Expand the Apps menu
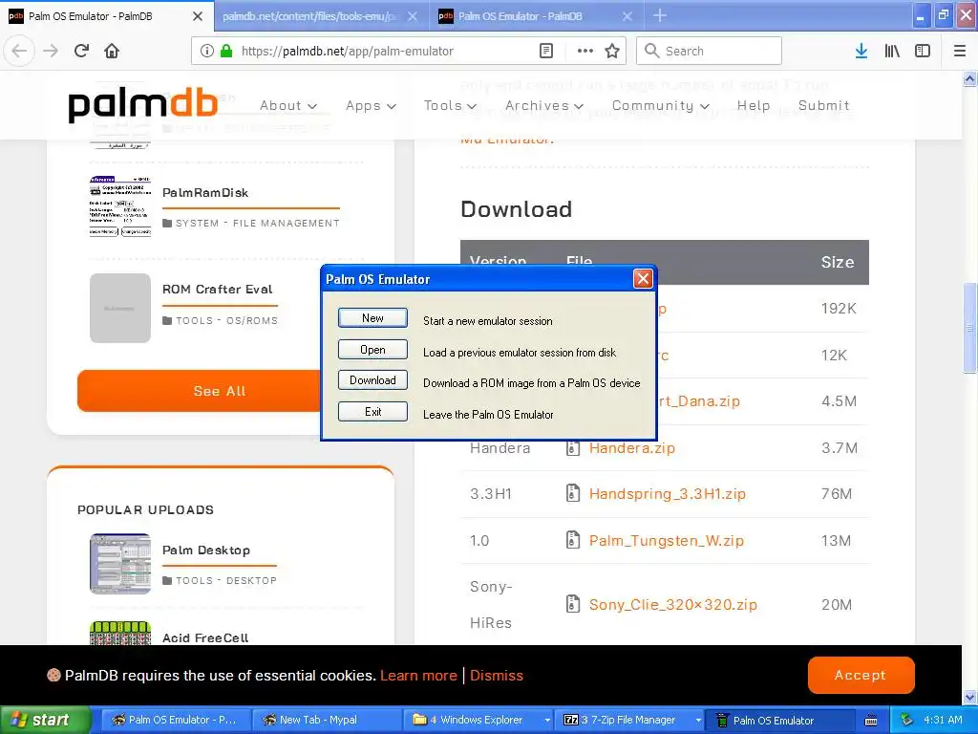Image resolution: width=978 pixels, height=734 pixels. [371, 105]
